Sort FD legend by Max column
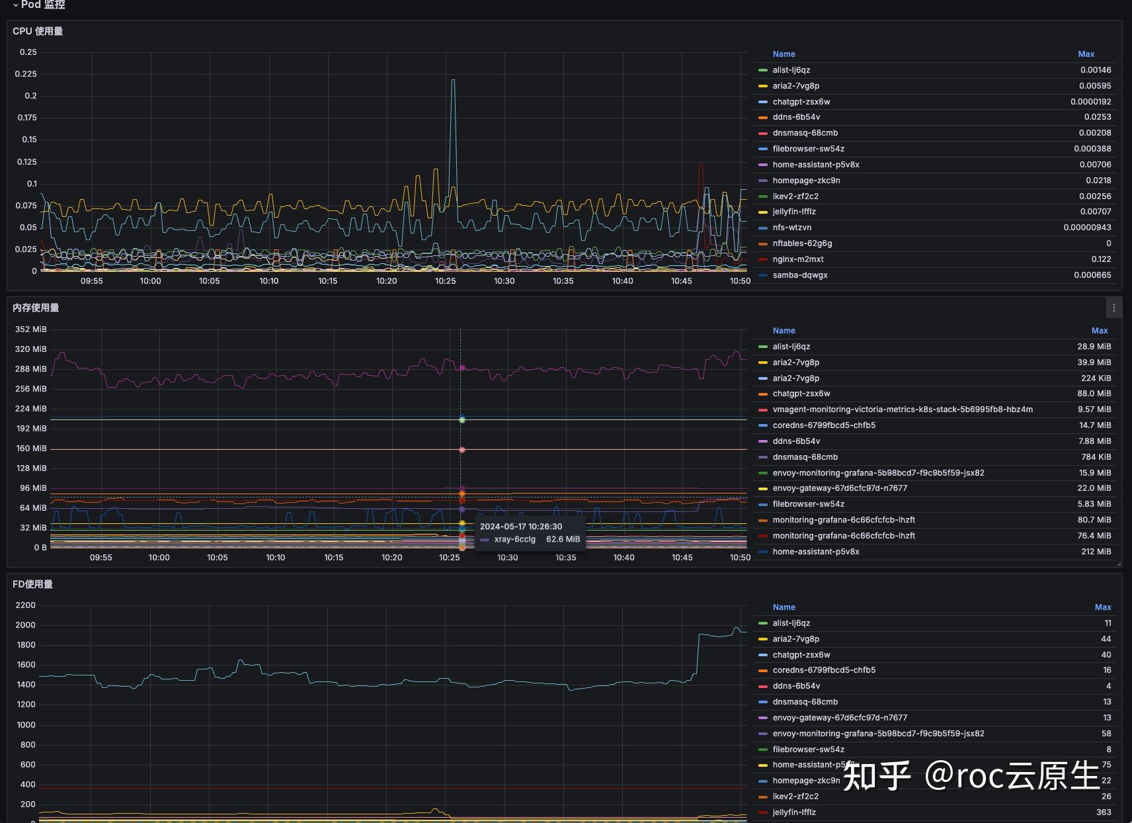The image size is (1132, 823). click(x=1102, y=607)
